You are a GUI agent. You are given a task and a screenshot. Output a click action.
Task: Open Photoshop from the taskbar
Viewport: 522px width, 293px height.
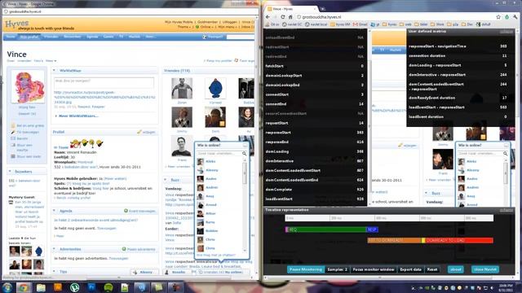point(91,287)
